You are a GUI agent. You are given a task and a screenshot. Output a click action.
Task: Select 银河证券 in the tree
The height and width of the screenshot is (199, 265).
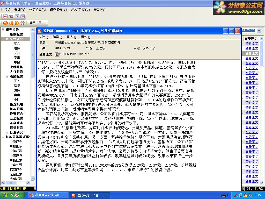click(x=16, y=179)
